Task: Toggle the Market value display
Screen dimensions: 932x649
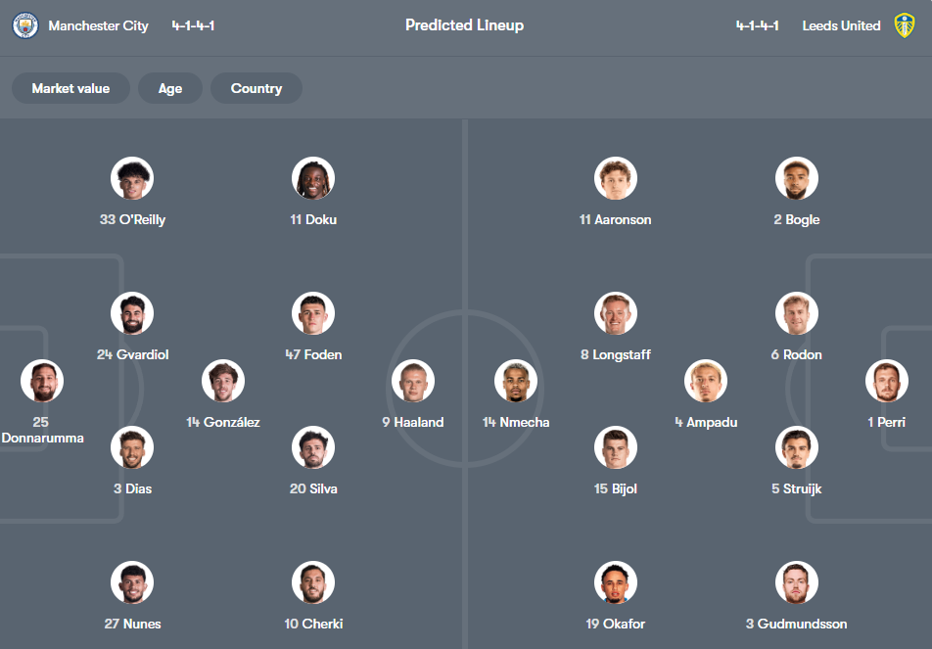Action: [x=70, y=88]
